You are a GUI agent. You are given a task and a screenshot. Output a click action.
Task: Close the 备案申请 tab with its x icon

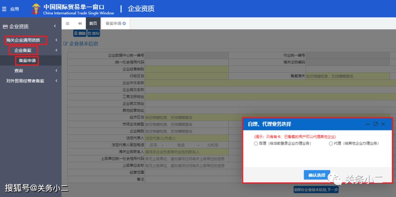[124, 23]
